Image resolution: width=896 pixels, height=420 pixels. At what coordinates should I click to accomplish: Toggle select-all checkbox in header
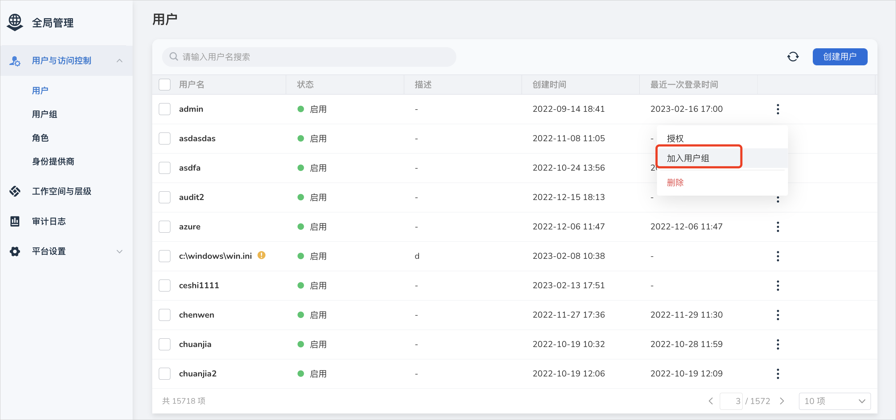tap(165, 85)
